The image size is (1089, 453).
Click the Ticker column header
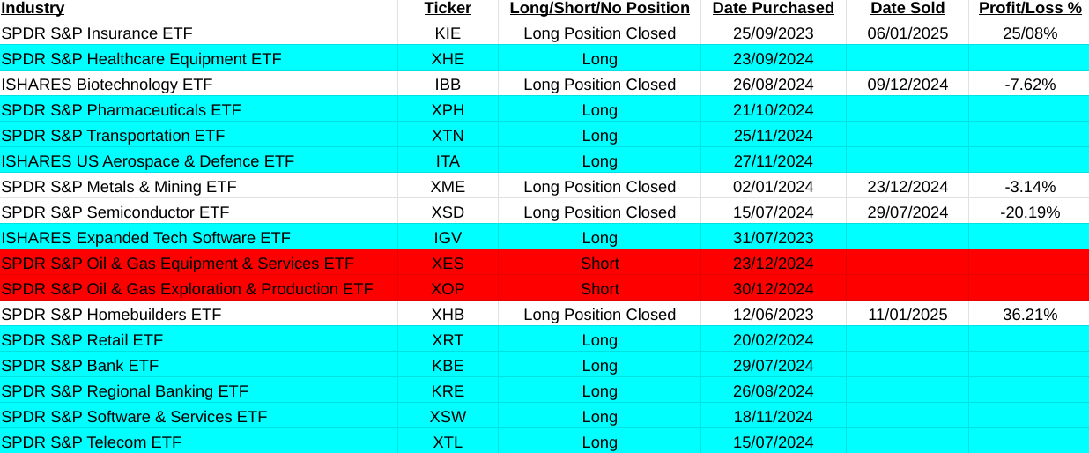tap(448, 8)
